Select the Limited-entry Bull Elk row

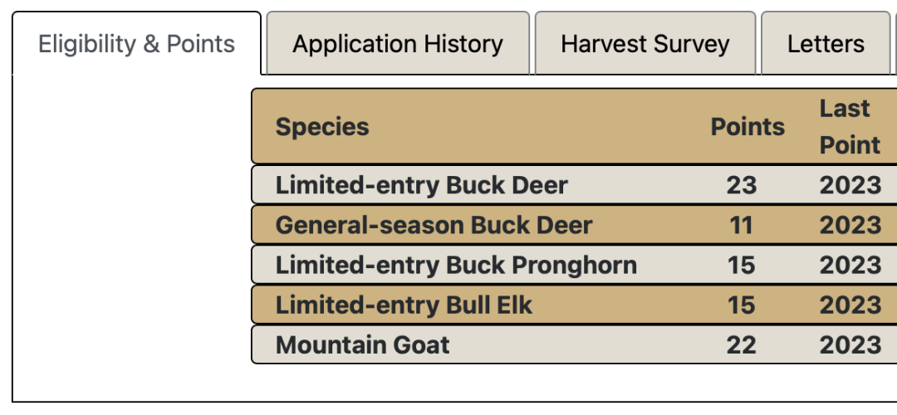[575, 305]
